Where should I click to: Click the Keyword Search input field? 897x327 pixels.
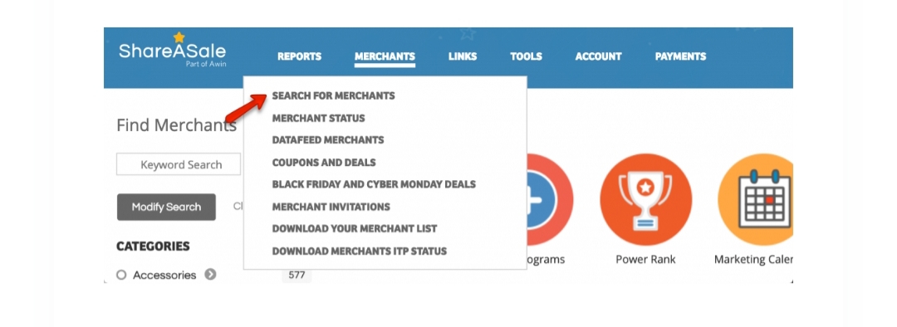click(179, 164)
